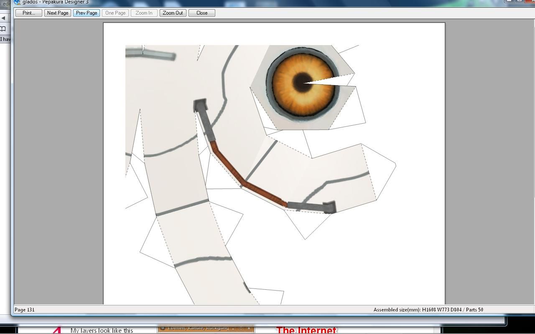The height and width of the screenshot is (334, 535).
Task: Go back using the Prev Page button
Action: [86, 13]
